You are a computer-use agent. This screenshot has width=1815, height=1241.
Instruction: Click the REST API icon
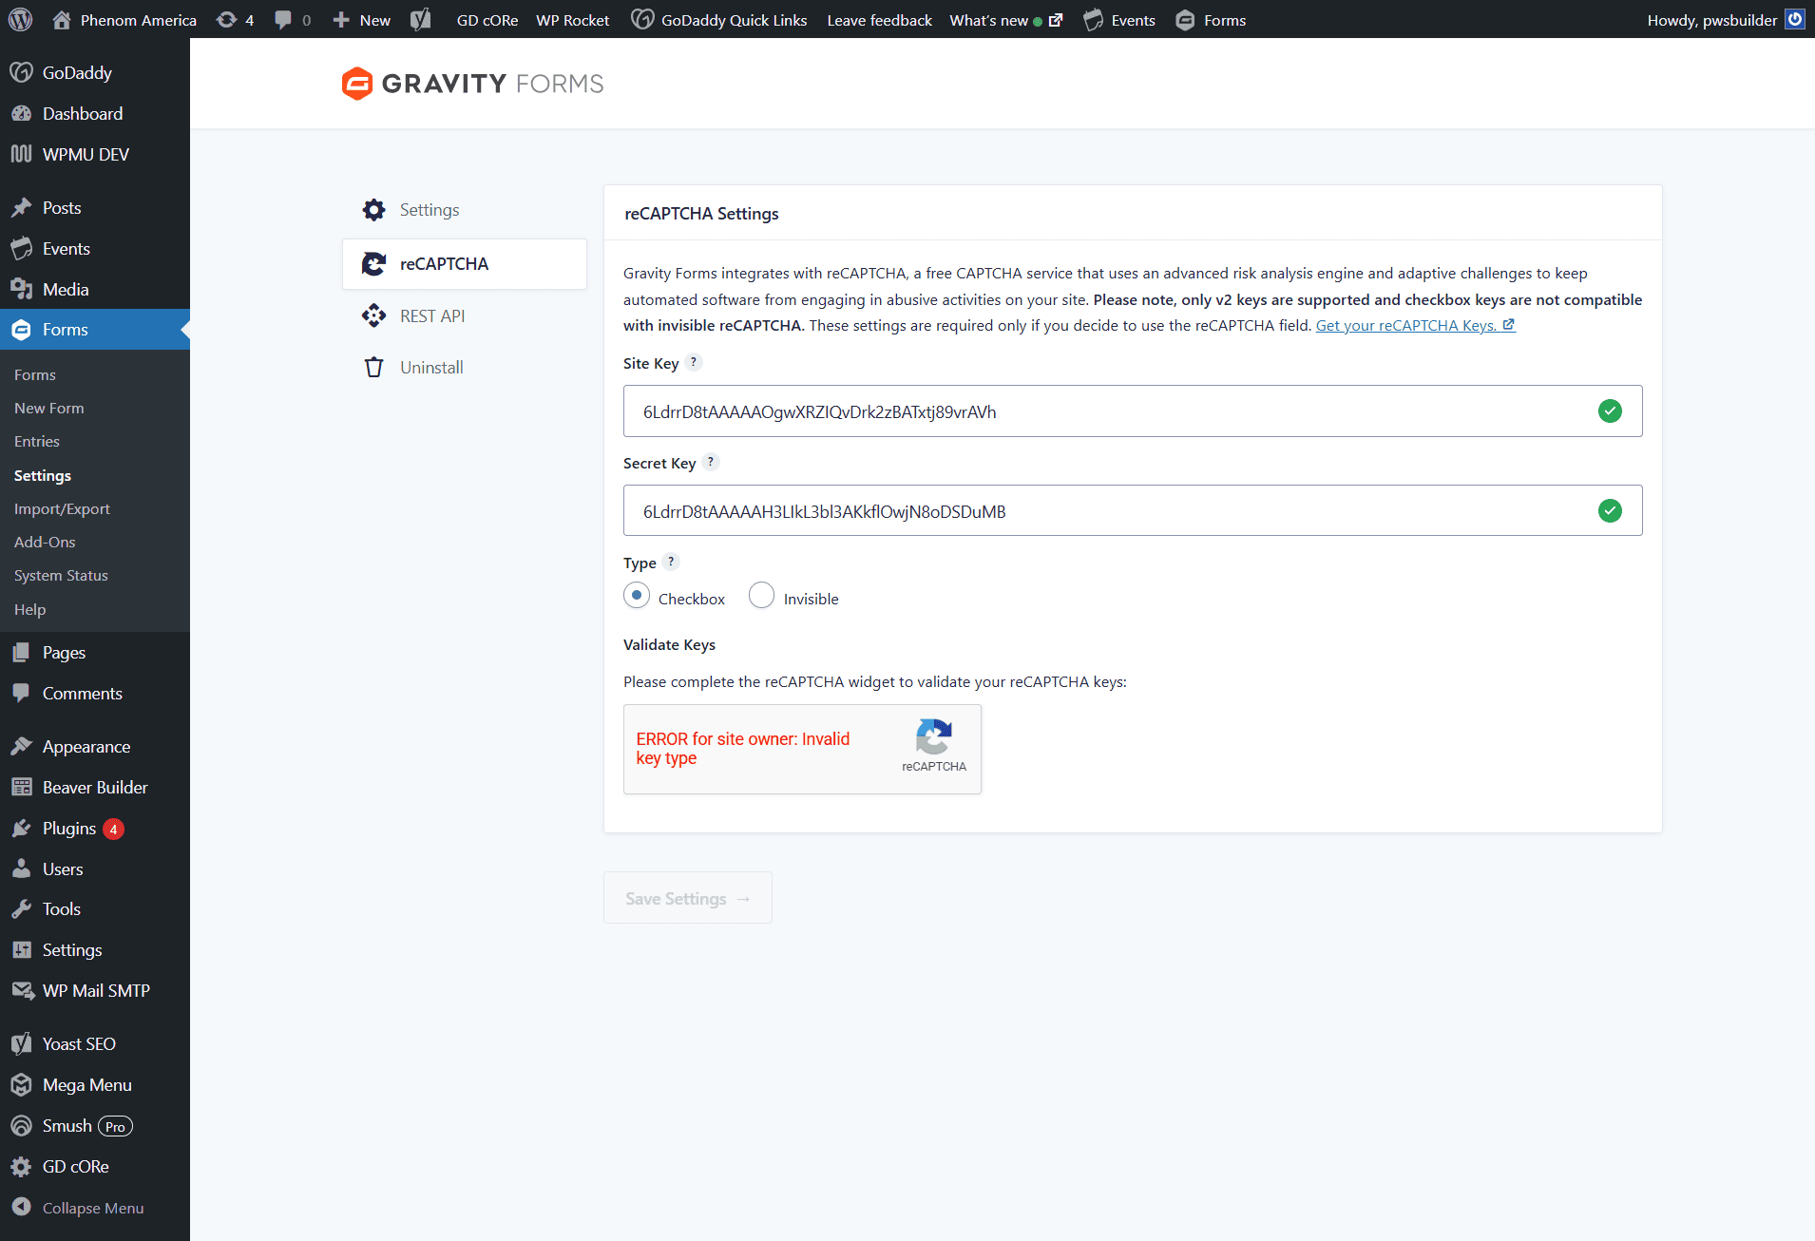tap(374, 315)
